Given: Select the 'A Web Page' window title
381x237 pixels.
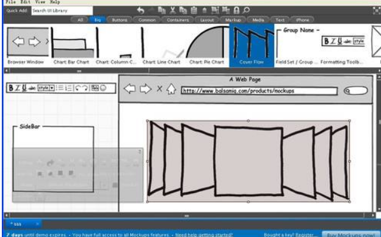Looking at the screenshot, I should pos(245,79).
